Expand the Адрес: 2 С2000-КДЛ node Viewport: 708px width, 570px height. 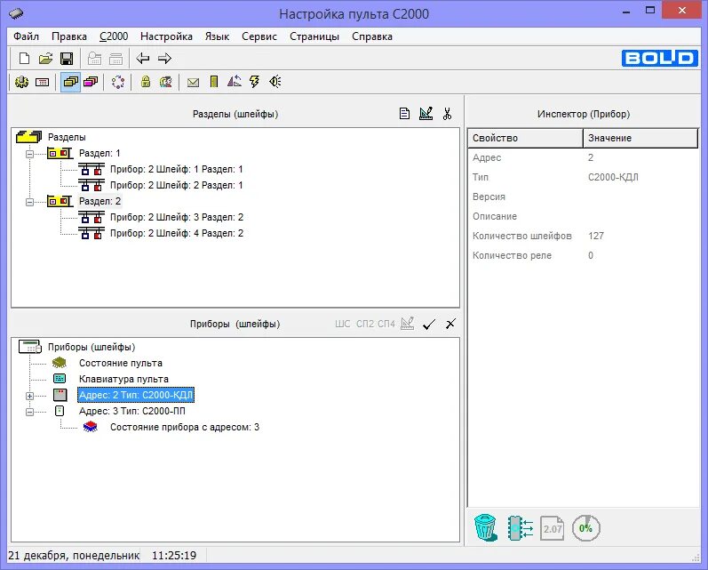point(30,396)
